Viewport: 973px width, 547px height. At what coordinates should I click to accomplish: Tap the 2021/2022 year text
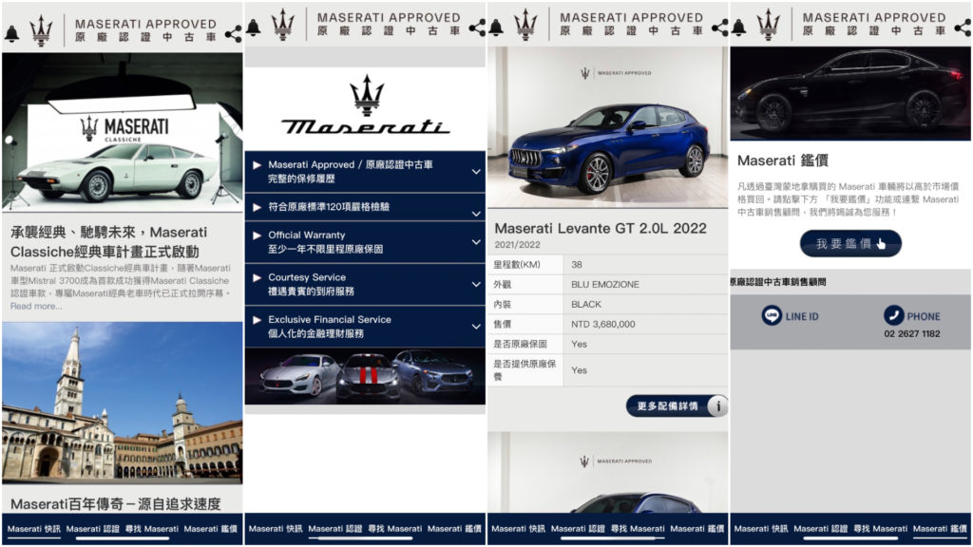click(x=517, y=244)
